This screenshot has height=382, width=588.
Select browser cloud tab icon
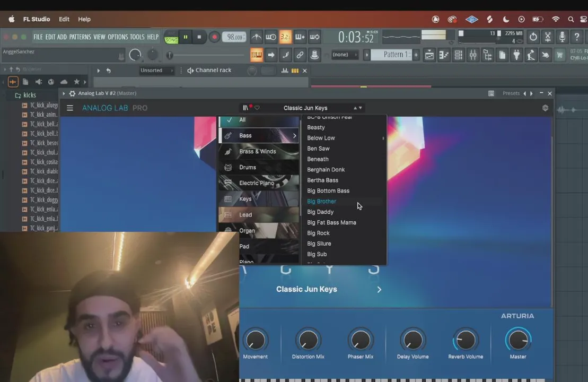pyautogui.click(x=64, y=81)
